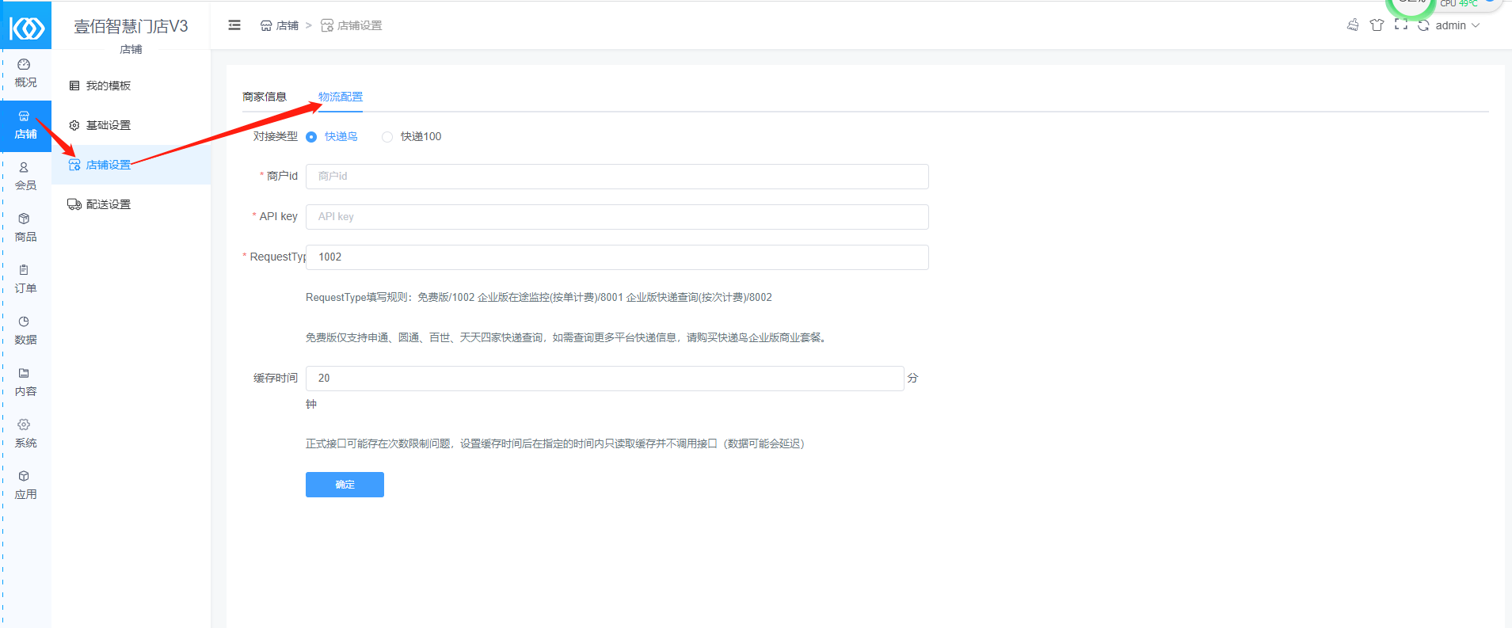Click the 确定 confirm button

click(x=345, y=485)
